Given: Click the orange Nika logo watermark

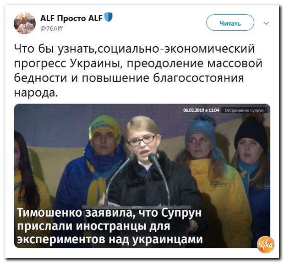Looking at the screenshot, I should (x=266, y=245).
